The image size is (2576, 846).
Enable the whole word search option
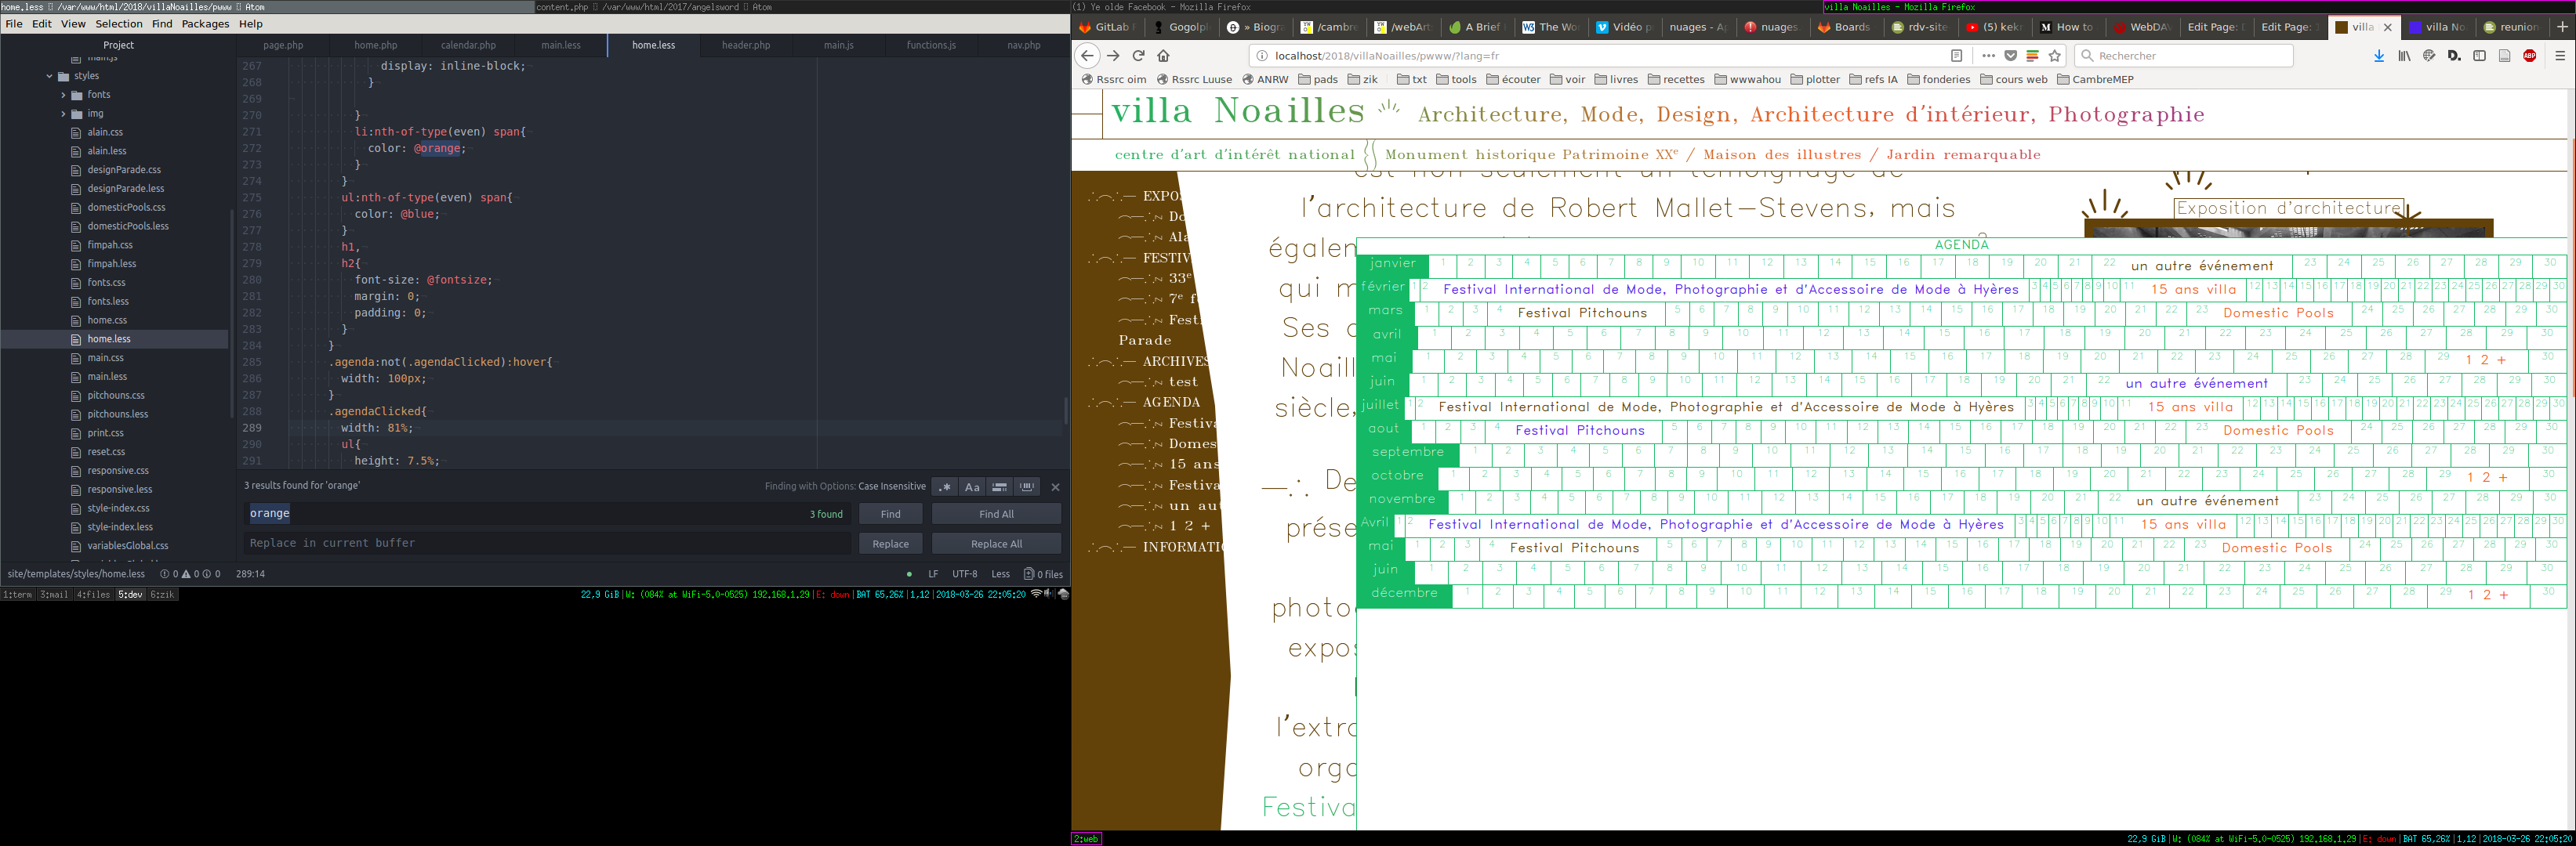coord(1026,487)
